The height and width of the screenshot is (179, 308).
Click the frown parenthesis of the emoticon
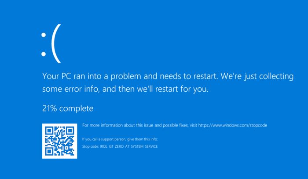click(x=56, y=44)
